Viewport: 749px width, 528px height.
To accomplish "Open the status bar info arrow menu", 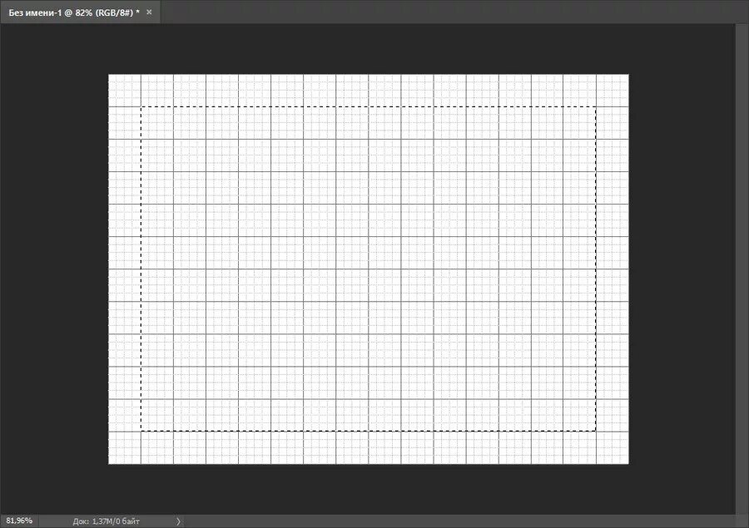I will [x=178, y=521].
